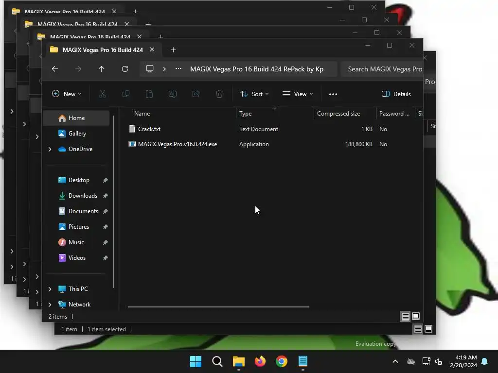This screenshot has height=373, width=498.
Task: Open File Explorer from the taskbar
Action: pos(238,361)
